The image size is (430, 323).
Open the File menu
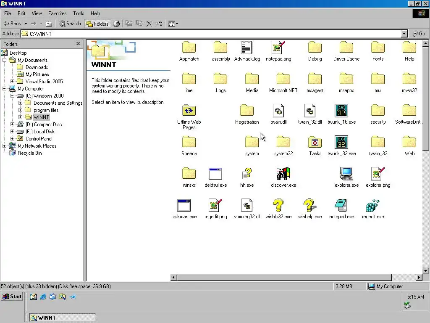coord(8,13)
